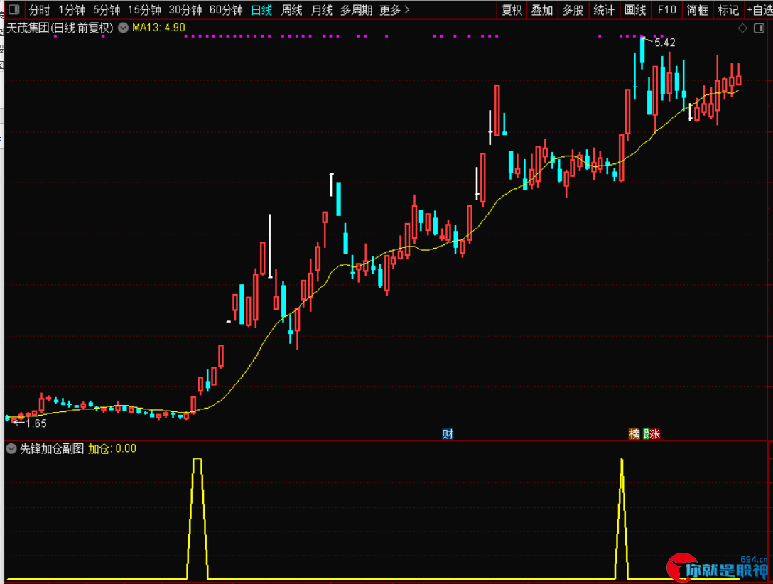Switch to 1分钟 chart period
773x584 pixels.
click(x=72, y=10)
